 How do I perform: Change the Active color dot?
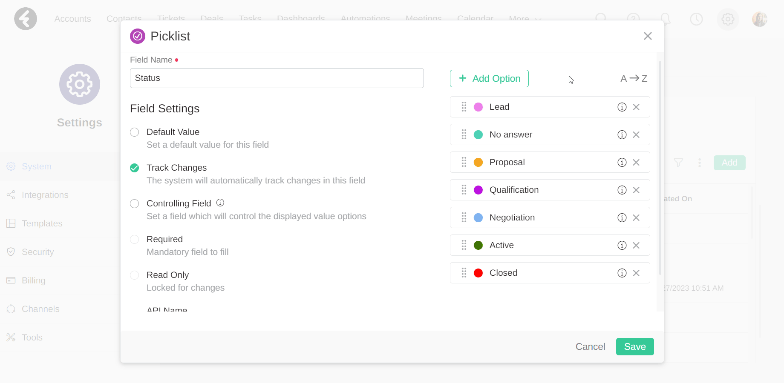point(478,245)
